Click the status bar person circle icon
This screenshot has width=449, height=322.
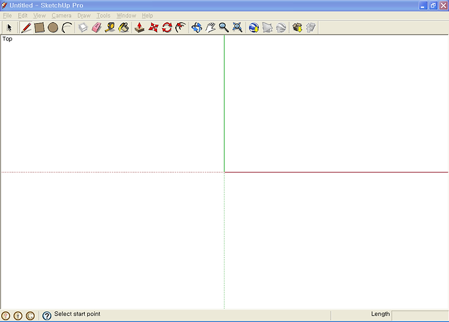pyautogui.click(x=18, y=316)
